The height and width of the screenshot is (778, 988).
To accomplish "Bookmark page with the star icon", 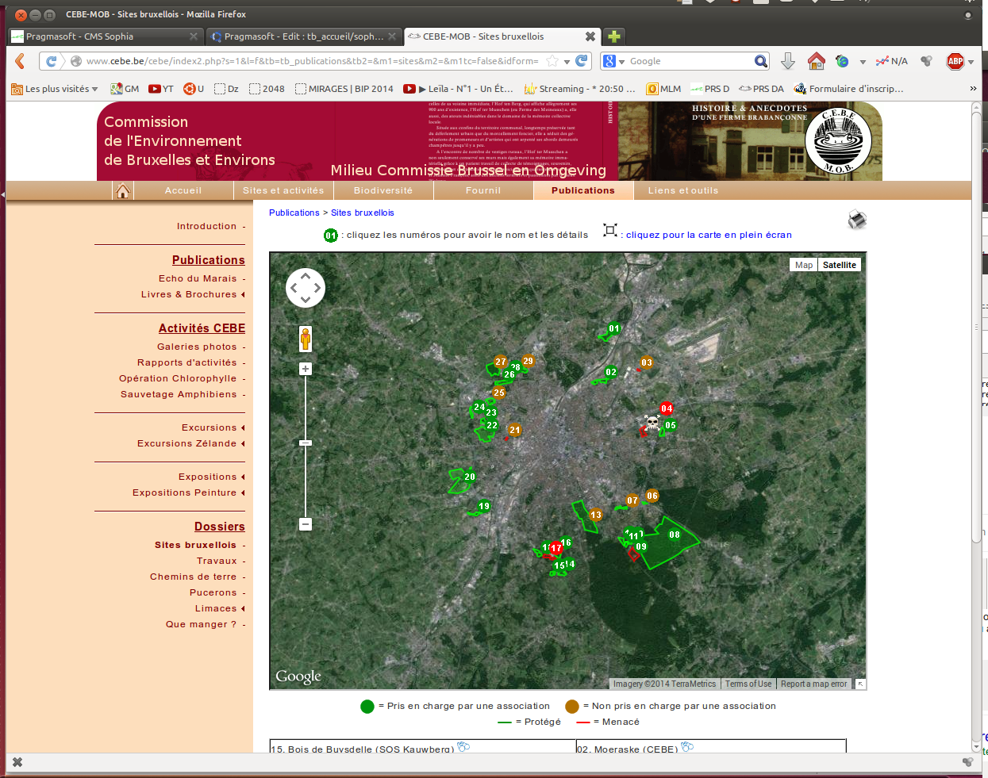I will pos(552,61).
